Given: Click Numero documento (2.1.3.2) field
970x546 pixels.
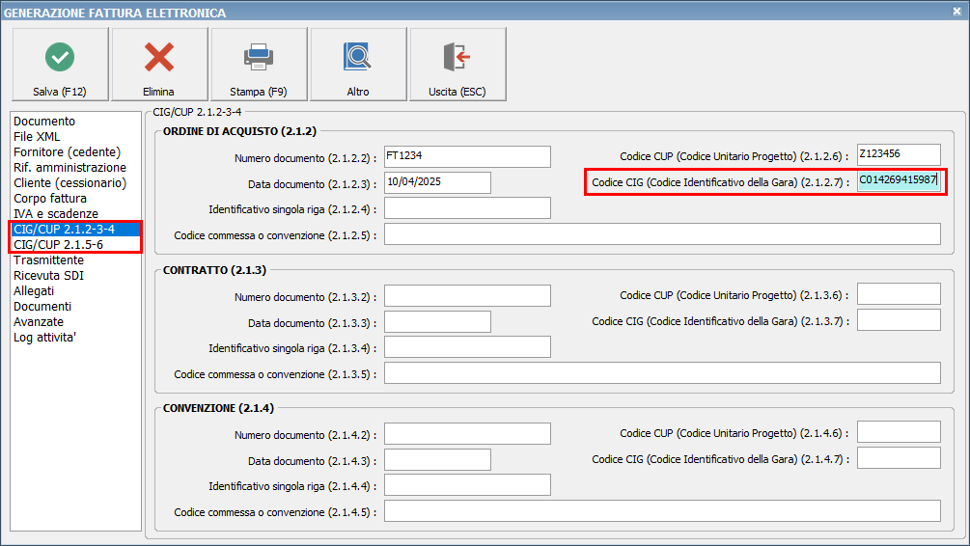Looking at the screenshot, I should click(x=467, y=295).
